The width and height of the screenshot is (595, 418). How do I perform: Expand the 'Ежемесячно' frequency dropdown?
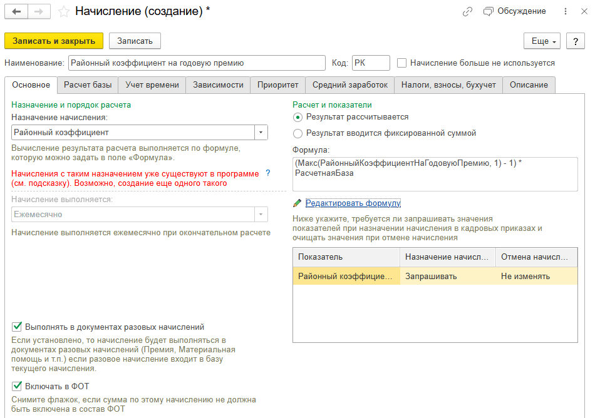coord(261,215)
